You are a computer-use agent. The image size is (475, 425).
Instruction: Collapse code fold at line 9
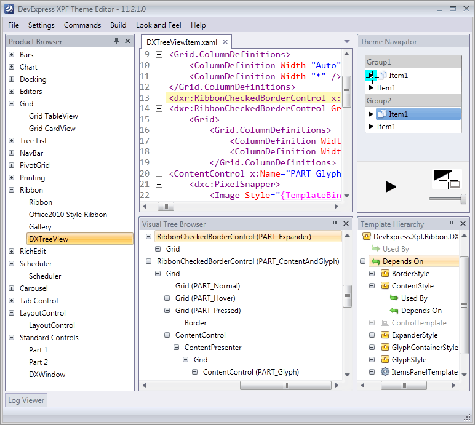click(159, 55)
